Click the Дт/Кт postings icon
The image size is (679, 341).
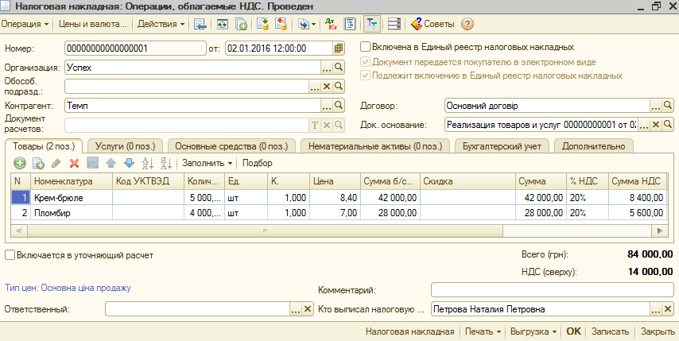tap(332, 24)
